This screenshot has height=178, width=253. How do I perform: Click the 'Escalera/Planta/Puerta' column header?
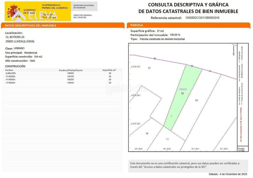coord(71,71)
